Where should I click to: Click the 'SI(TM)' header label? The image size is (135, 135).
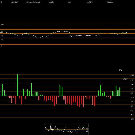[x=51, y=2]
